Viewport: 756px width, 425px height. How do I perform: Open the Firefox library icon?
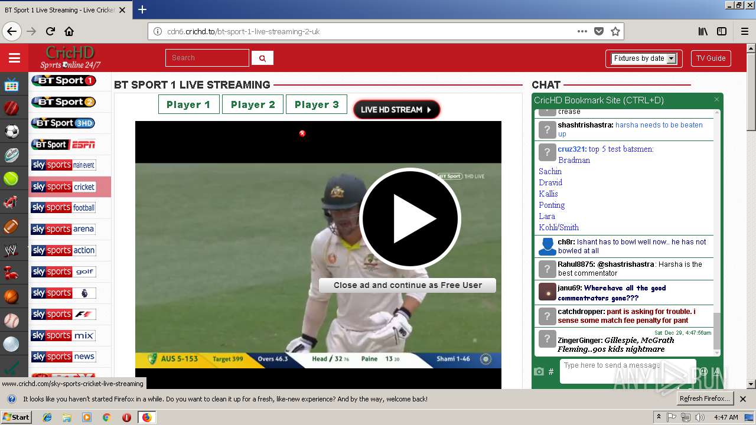(x=703, y=31)
